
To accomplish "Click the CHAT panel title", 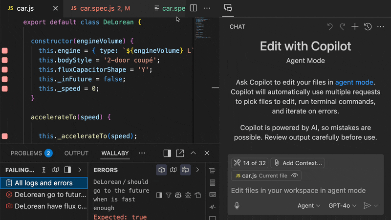I will pos(237,27).
